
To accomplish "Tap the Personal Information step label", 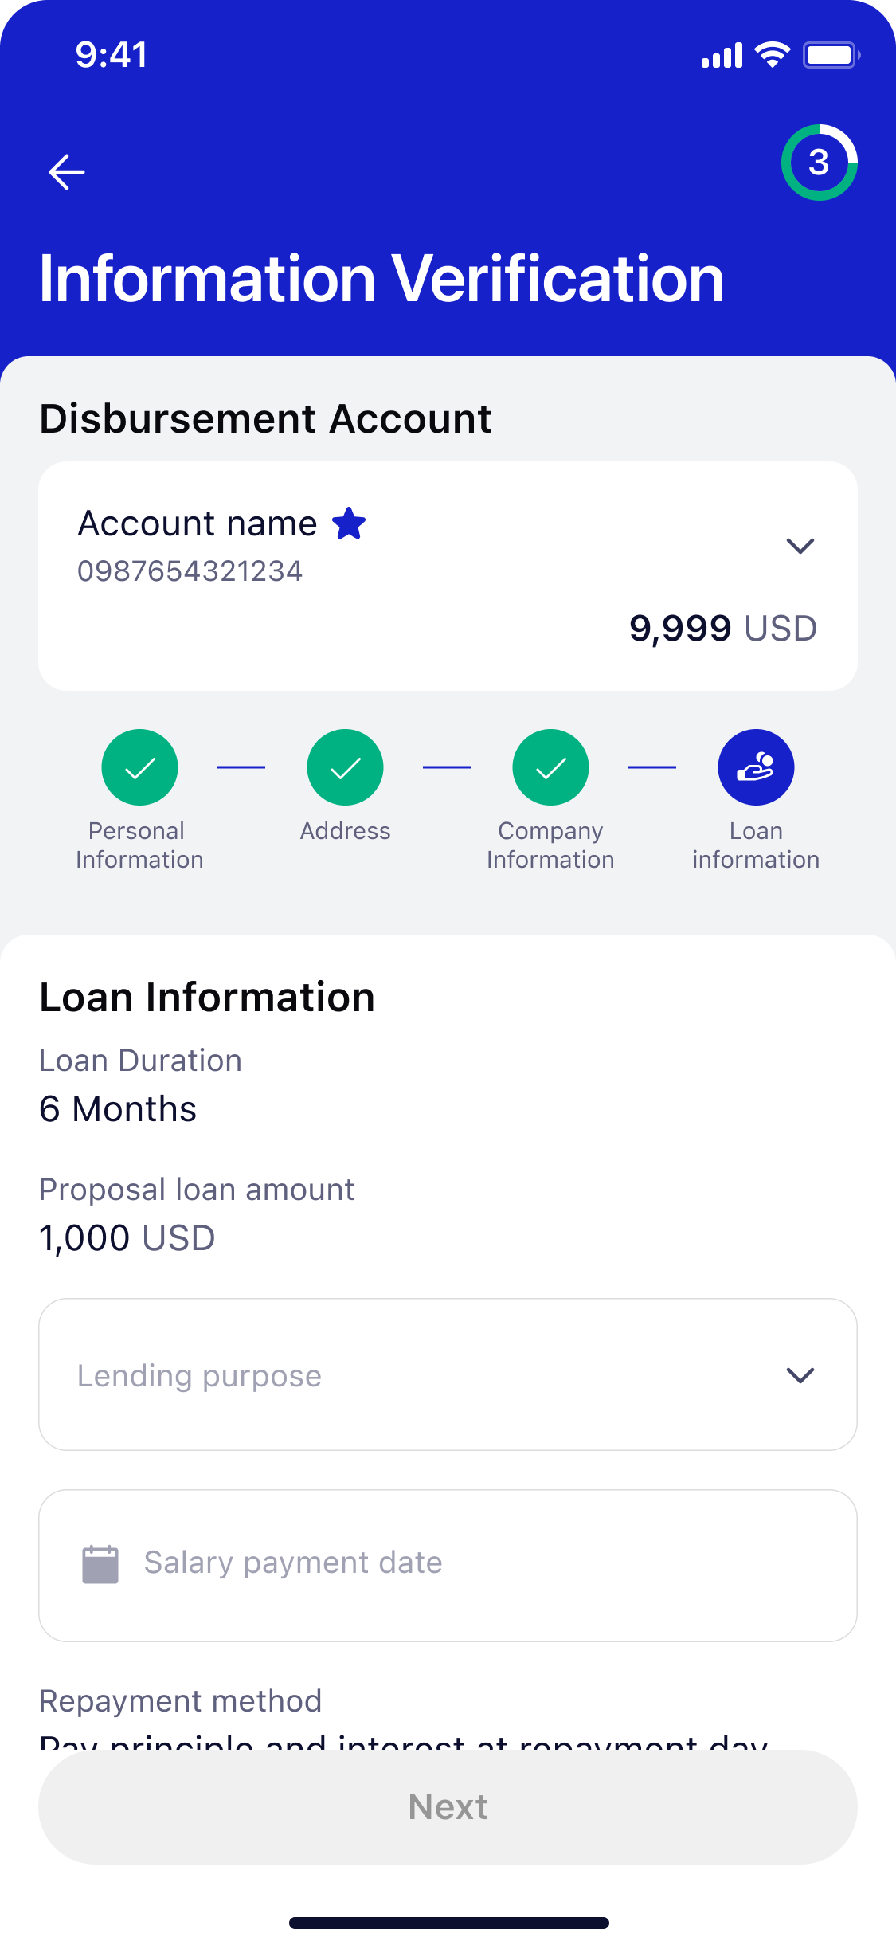I will click(139, 845).
